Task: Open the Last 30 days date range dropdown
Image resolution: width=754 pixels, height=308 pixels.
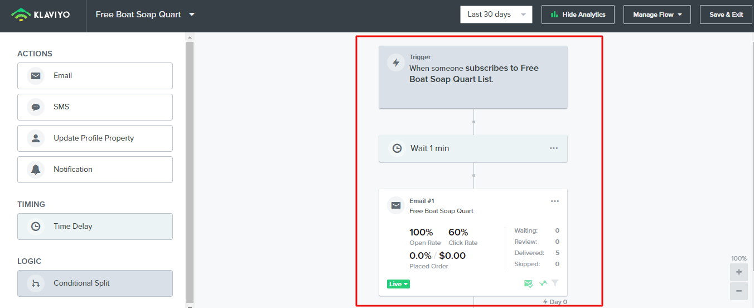Action: pyautogui.click(x=496, y=15)
